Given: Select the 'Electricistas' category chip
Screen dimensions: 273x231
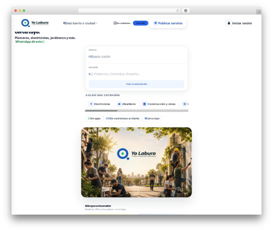Looking at the screenshot, I should (99, 104).
